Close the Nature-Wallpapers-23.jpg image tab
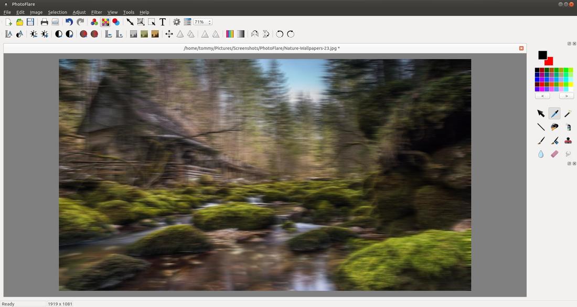This screenshot has height=307, width=577. click(x=521, y=48)
